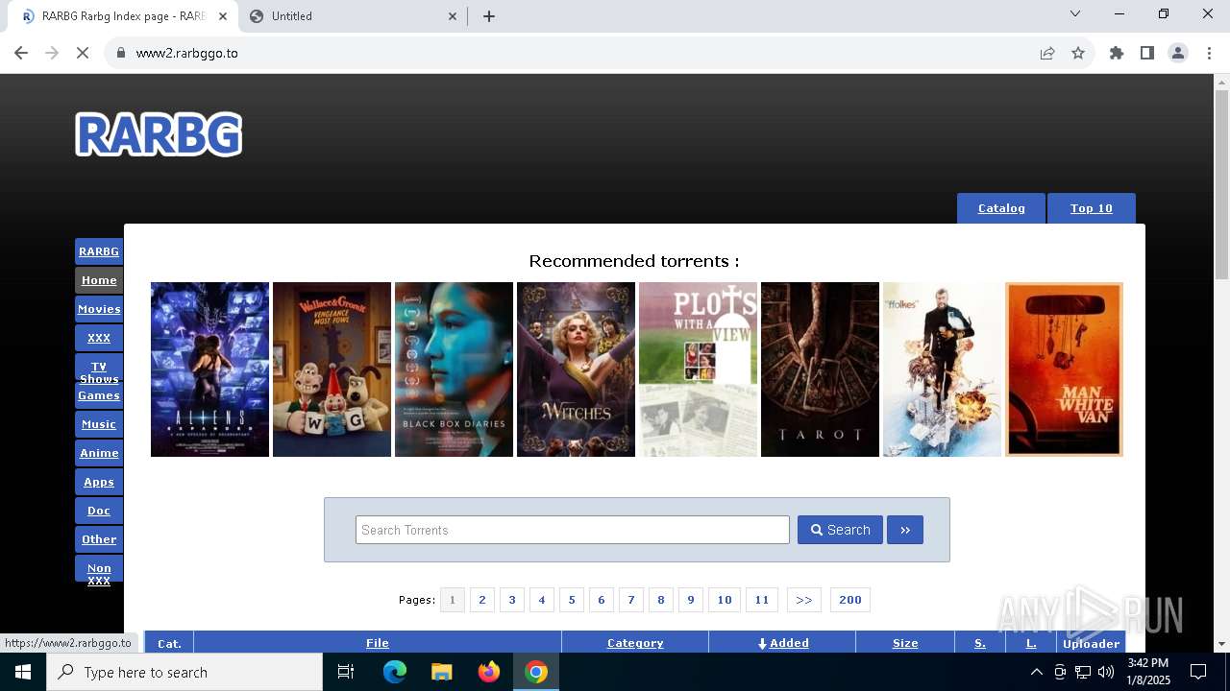Expand the tab search chevron
The height and width of the screenshot is (691, 1230).
[1075, 13]
